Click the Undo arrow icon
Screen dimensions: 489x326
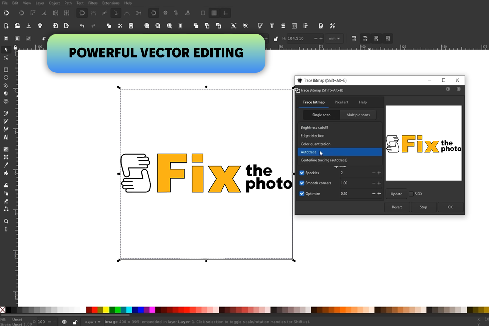[82, 25]
